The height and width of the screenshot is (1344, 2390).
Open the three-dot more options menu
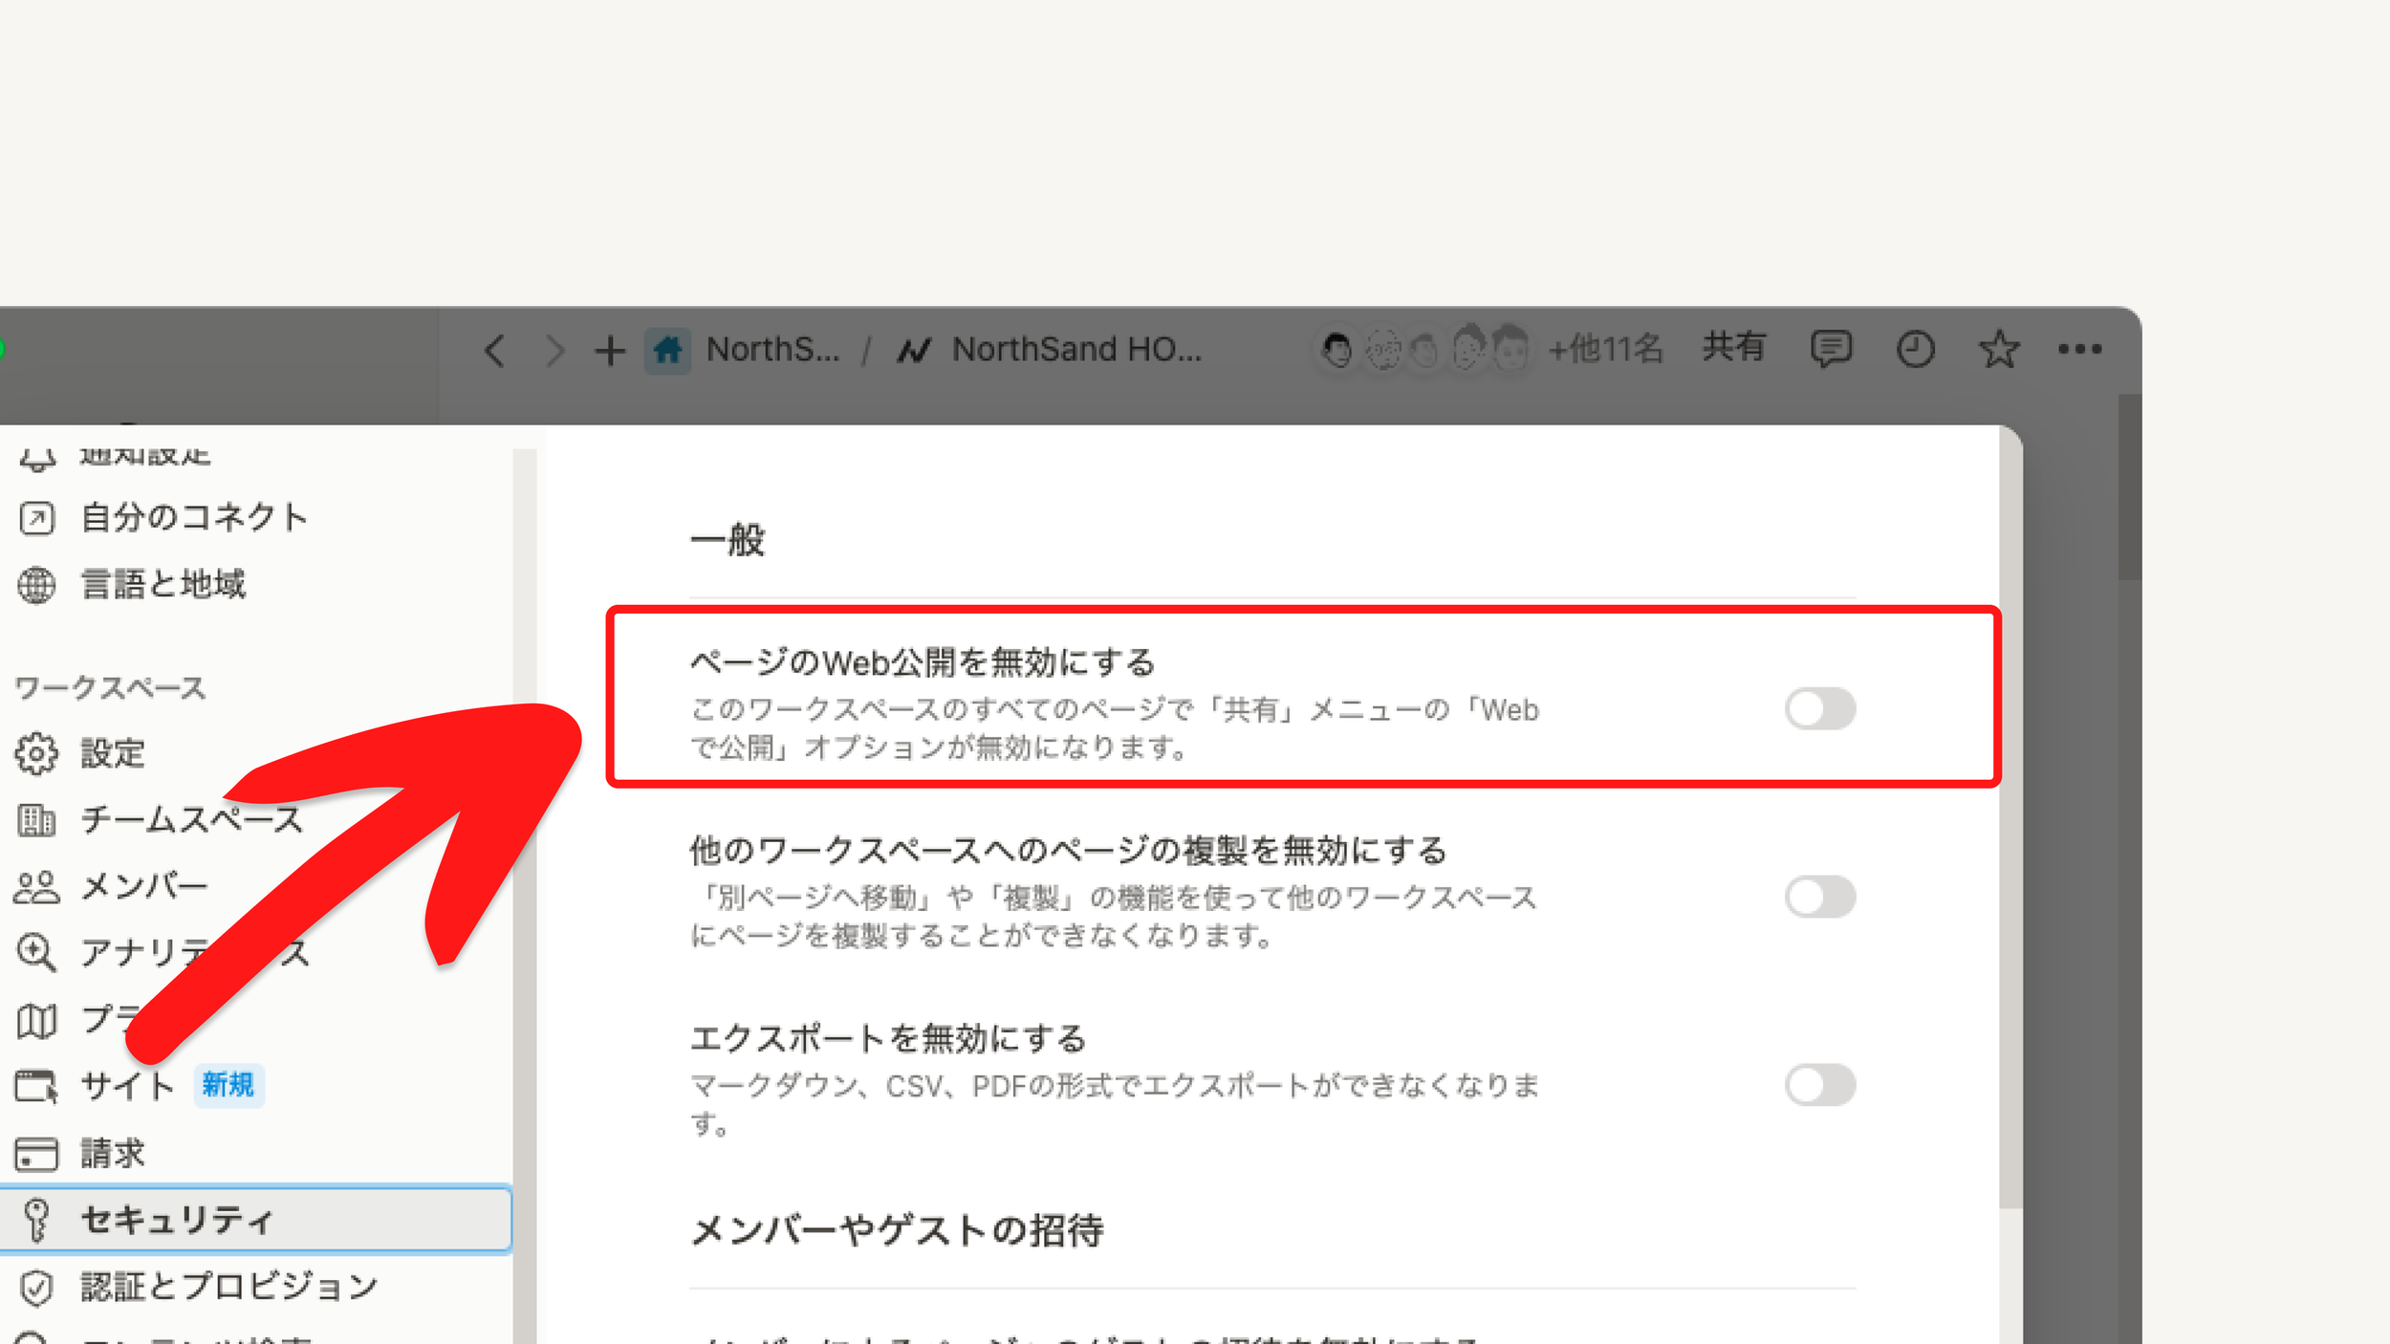(x=2080, y=349)
